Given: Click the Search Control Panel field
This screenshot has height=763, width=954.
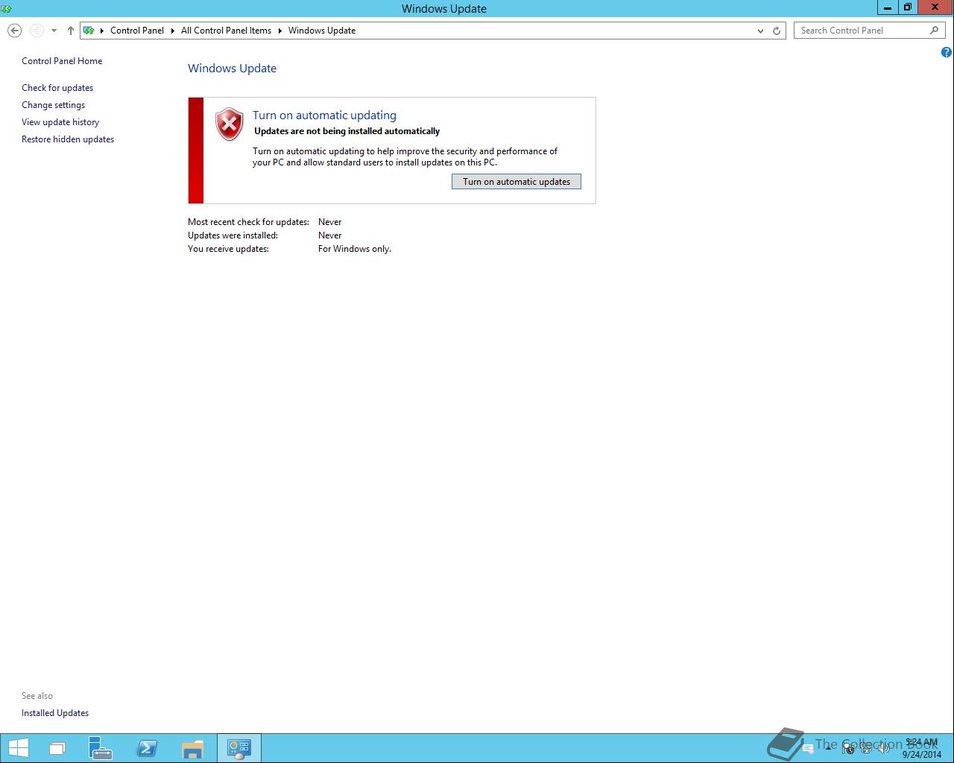Looking at the screenshot, I should point(870,31).
